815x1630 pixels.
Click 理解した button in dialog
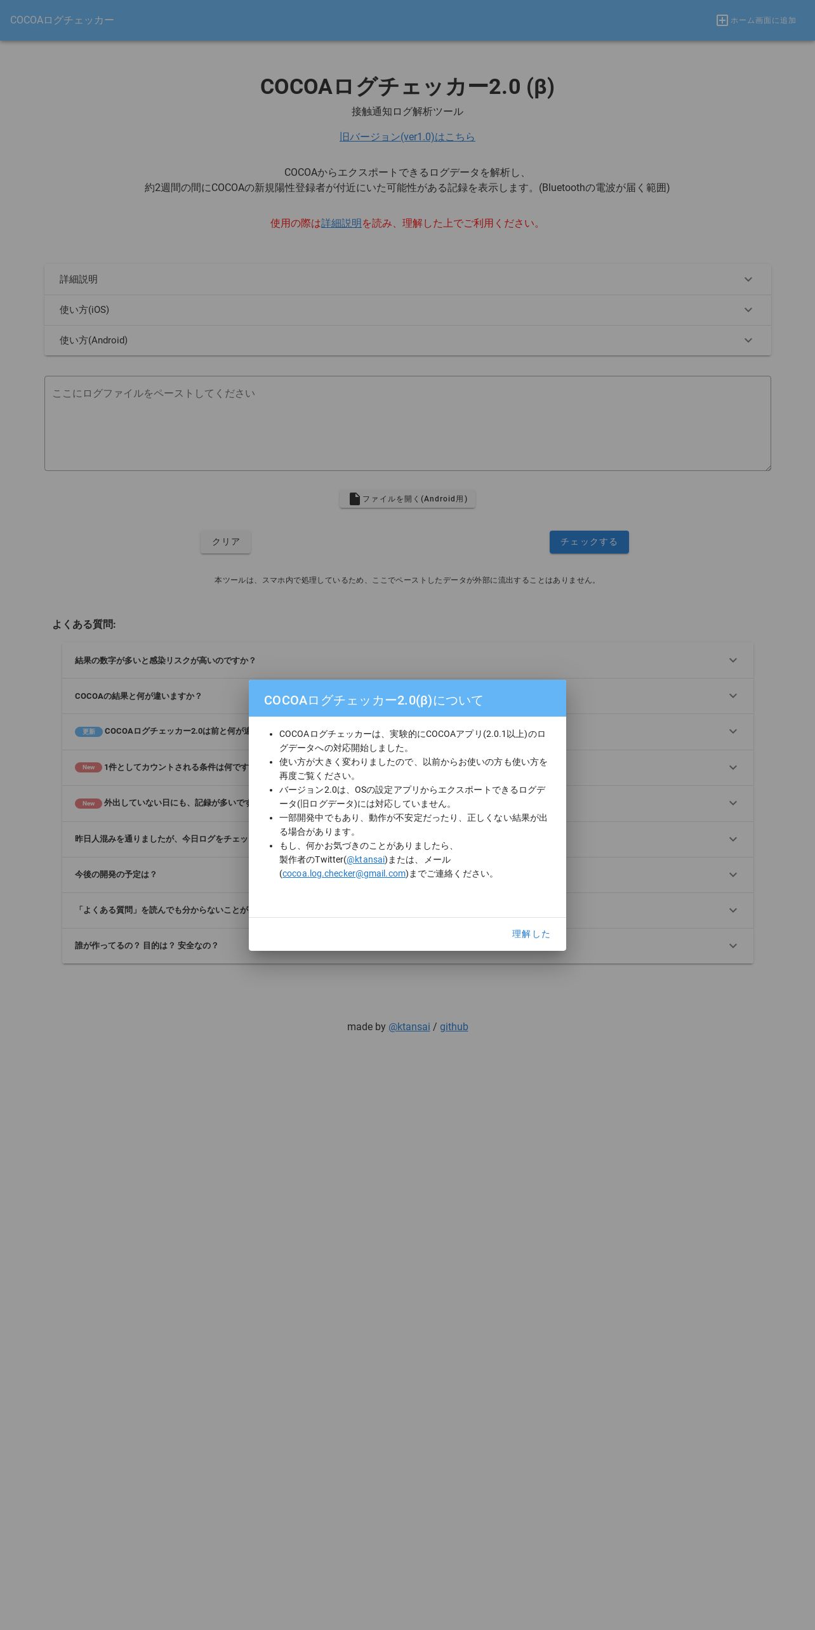pyautogui.click(x=531, y=934)
